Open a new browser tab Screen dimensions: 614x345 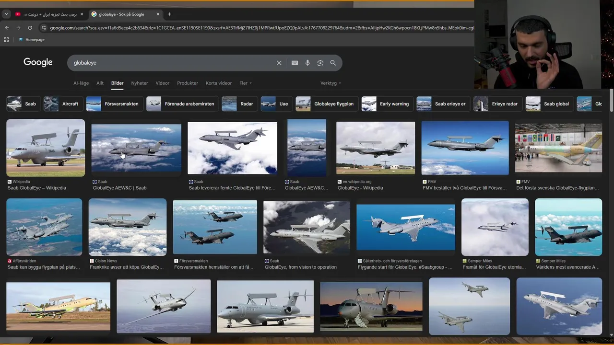point(169,14)
